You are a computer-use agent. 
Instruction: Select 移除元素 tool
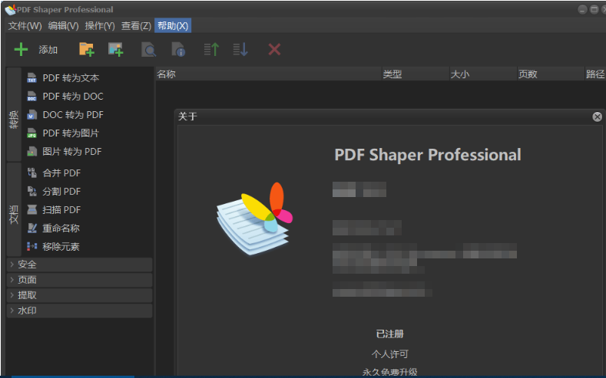pyautogui.click(x=61, y=247)
